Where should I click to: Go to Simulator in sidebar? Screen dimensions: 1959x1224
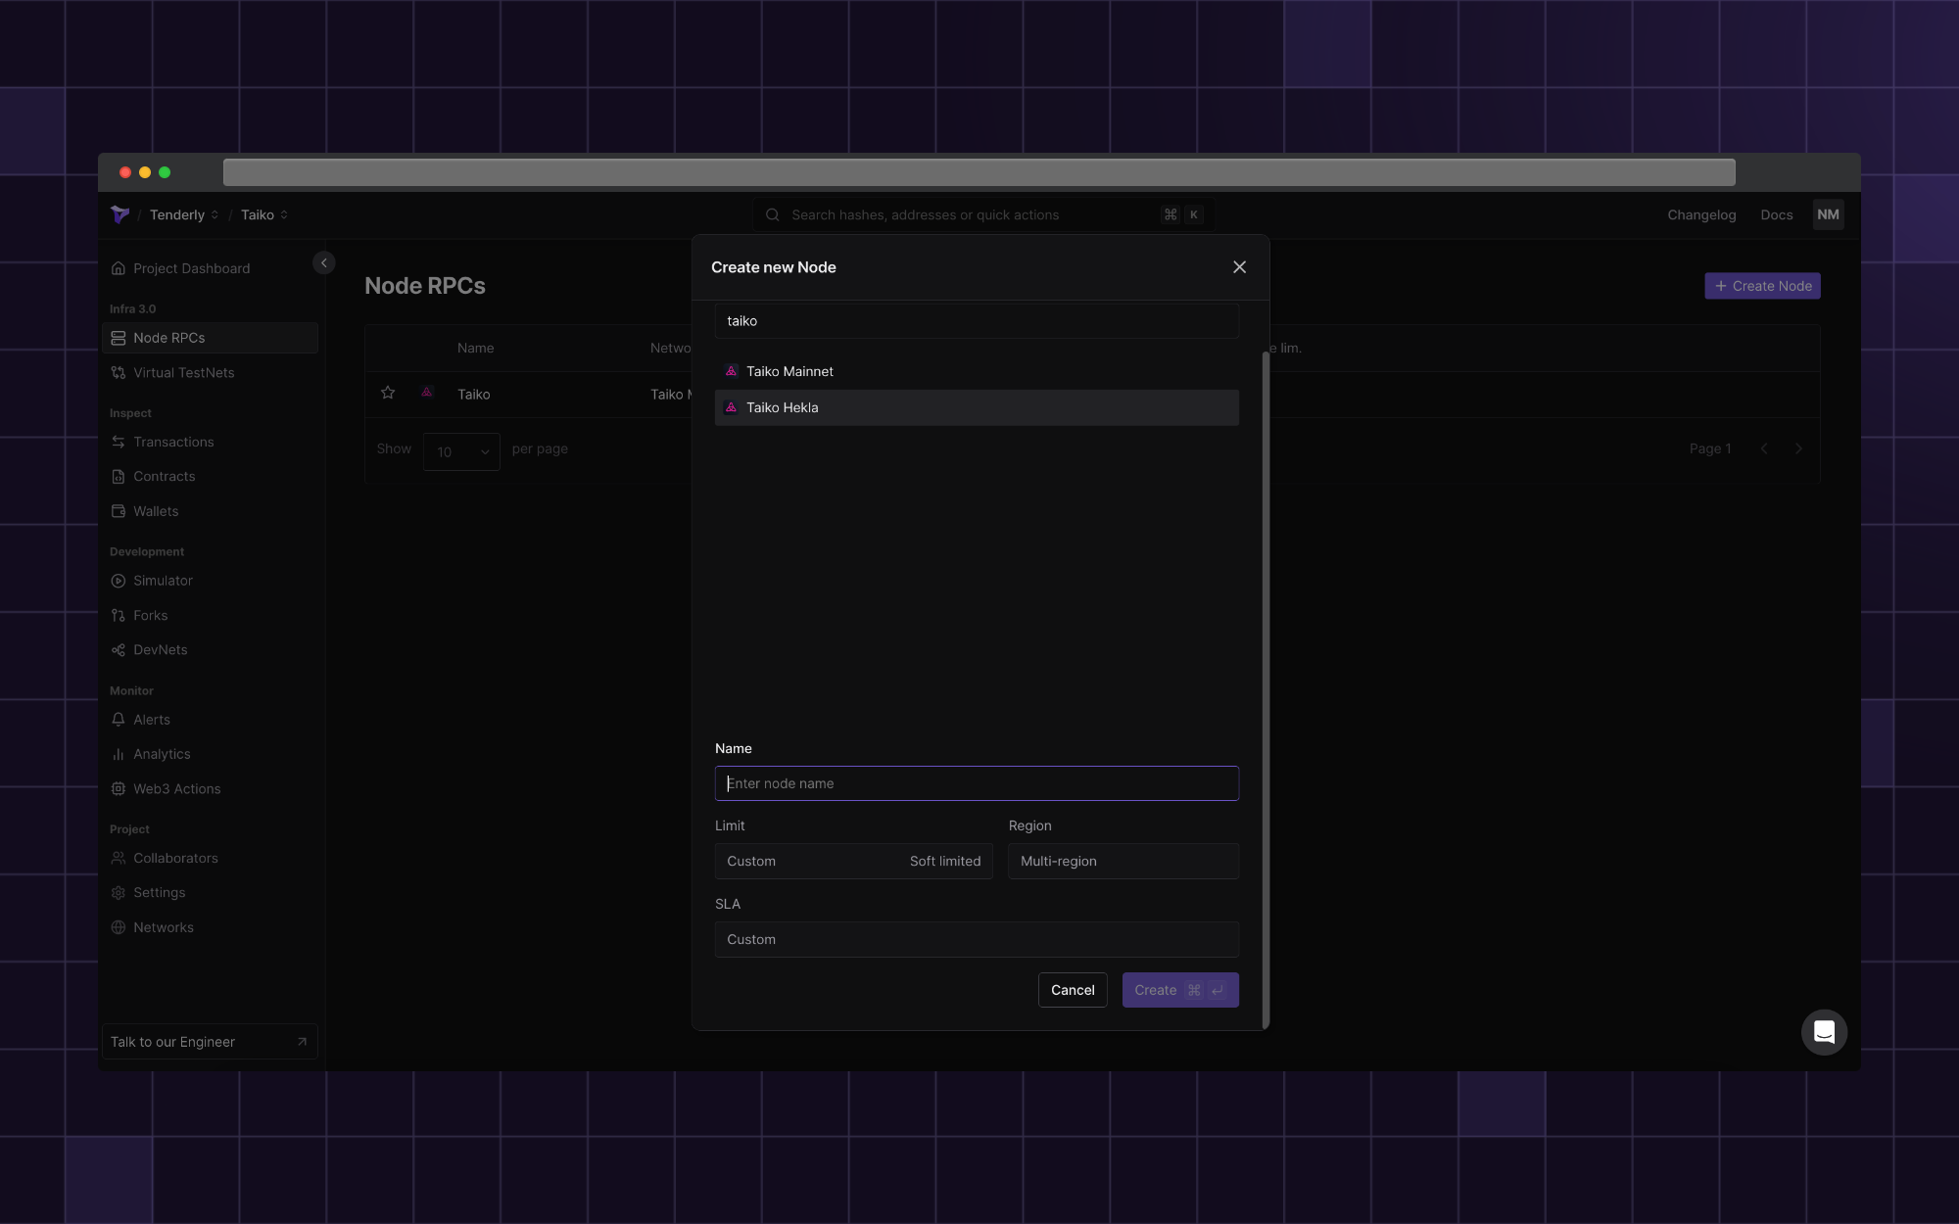[163, 581]
